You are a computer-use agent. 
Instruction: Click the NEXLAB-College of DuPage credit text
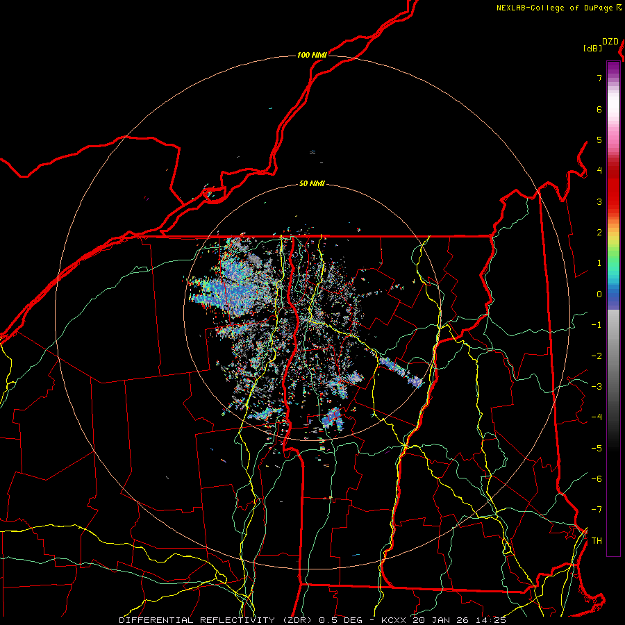[558, 8]
